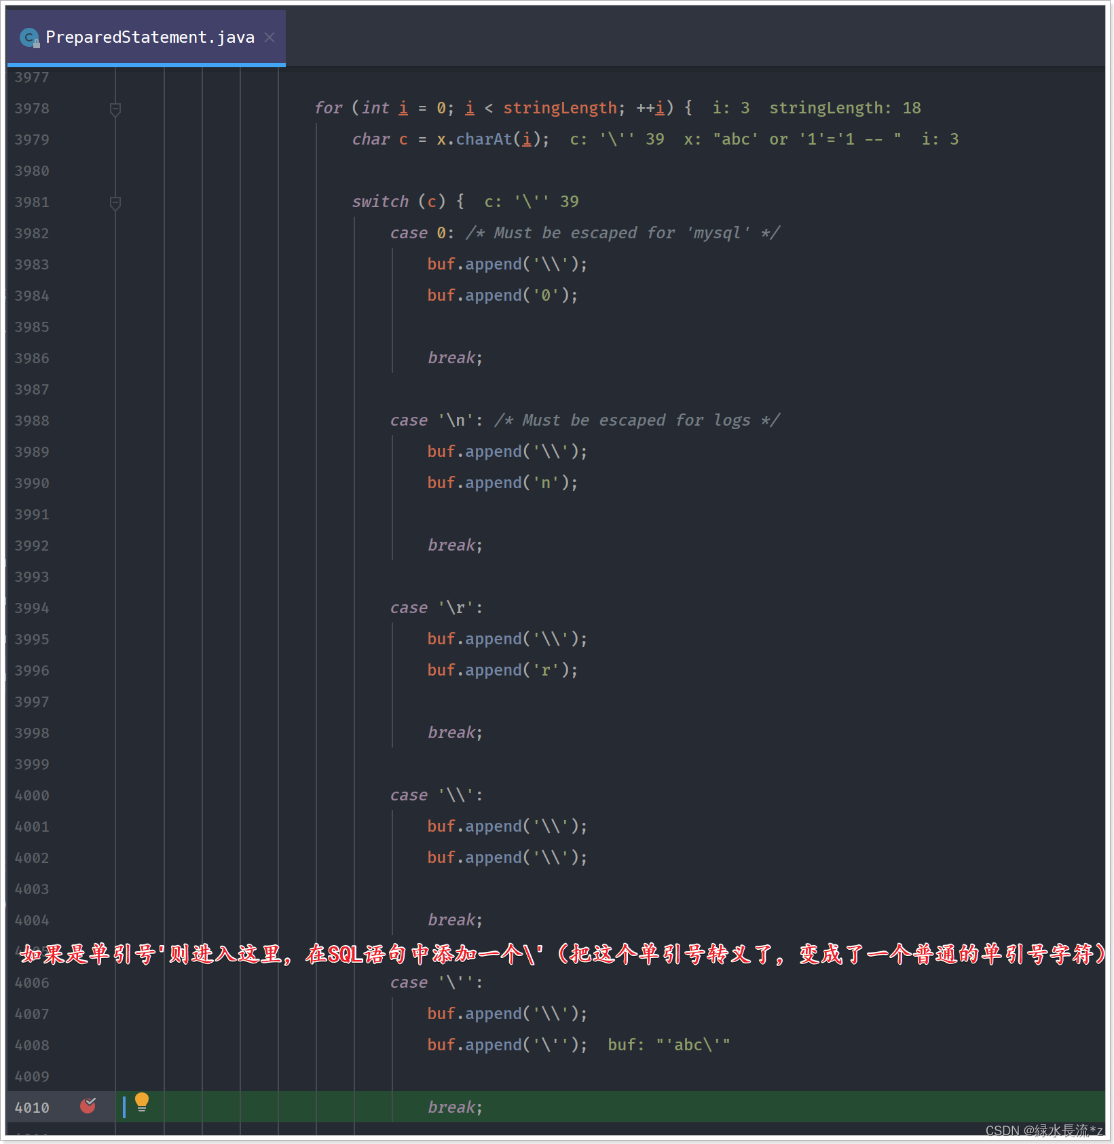
Task: Close the PreparedStatement.java tab
Action: 270,37
